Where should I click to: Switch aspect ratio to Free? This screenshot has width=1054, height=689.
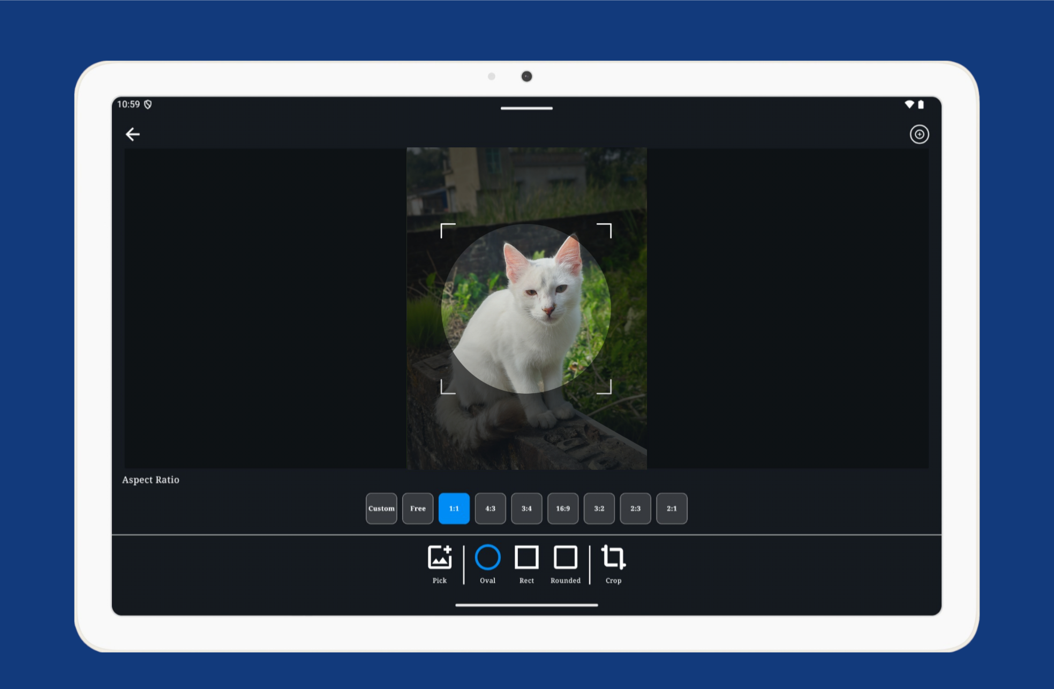pos(418,508)
